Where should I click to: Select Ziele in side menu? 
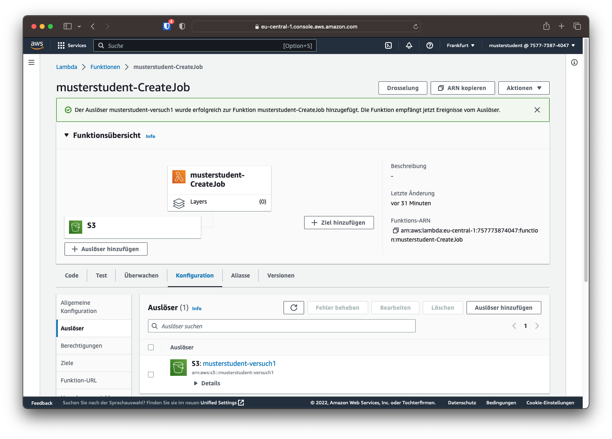pos(94,363)
